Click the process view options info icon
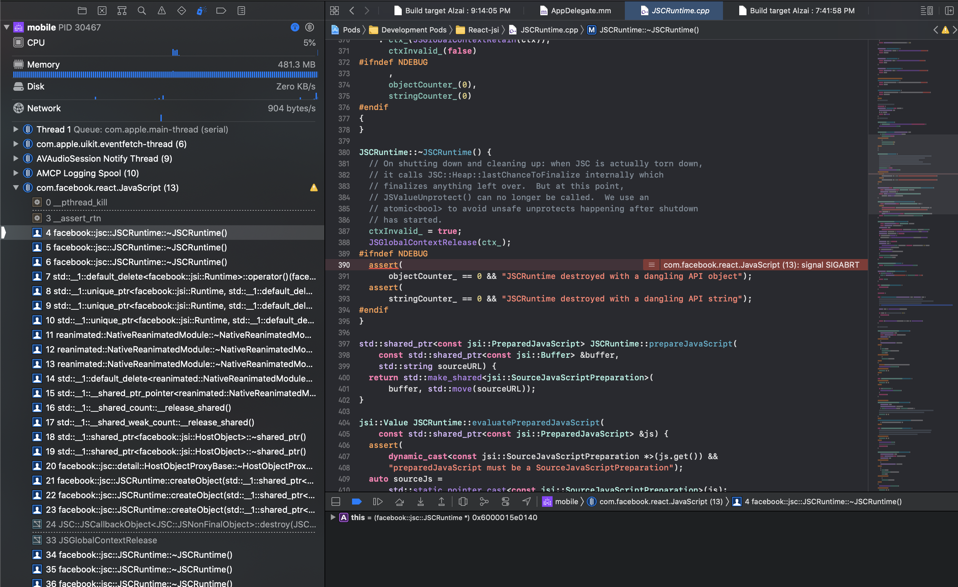 click(295, 27)
